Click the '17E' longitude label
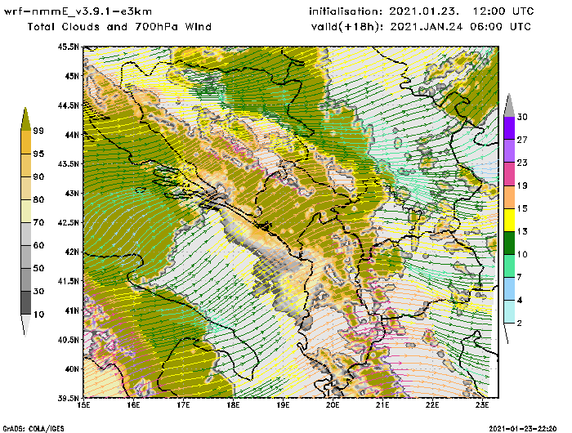Viewport: 572px width, 433px height. [183, 405]
